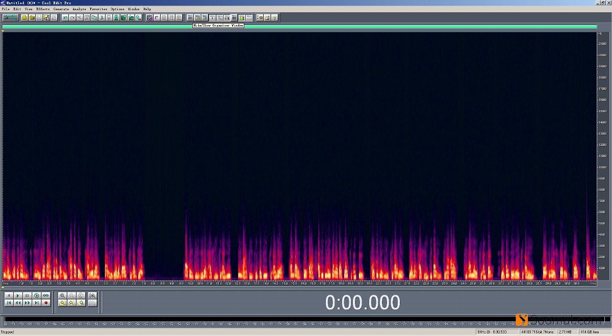Click the Zoom Out Full icon
612x336 pixels.
pos(81,296)
